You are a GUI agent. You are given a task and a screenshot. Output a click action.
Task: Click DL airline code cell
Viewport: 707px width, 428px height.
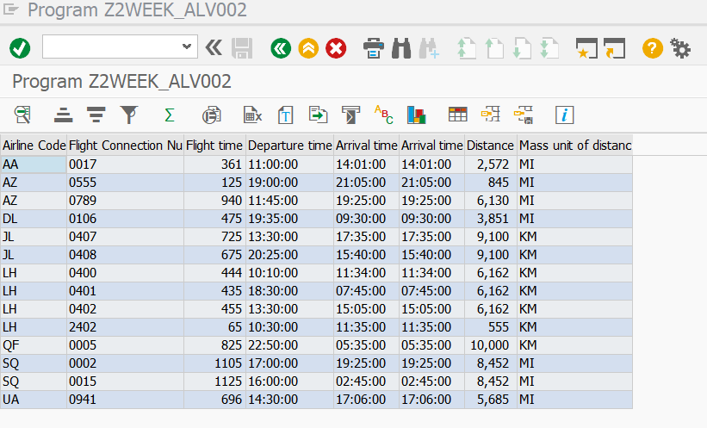pyautogui.click(x=34, y=218)
